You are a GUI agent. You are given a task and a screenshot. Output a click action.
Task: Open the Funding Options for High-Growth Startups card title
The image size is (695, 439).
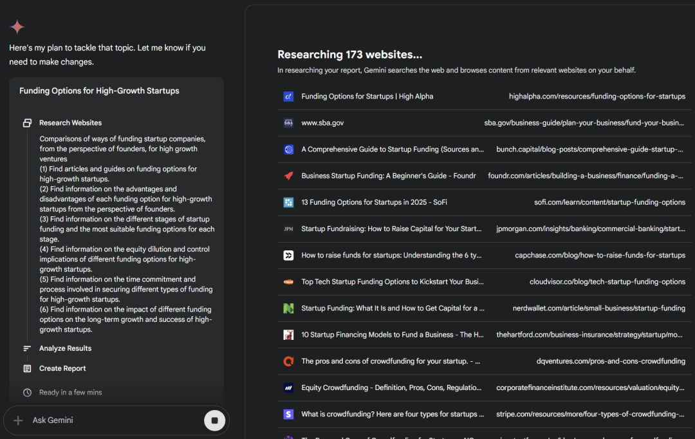[x=99, y=91]
